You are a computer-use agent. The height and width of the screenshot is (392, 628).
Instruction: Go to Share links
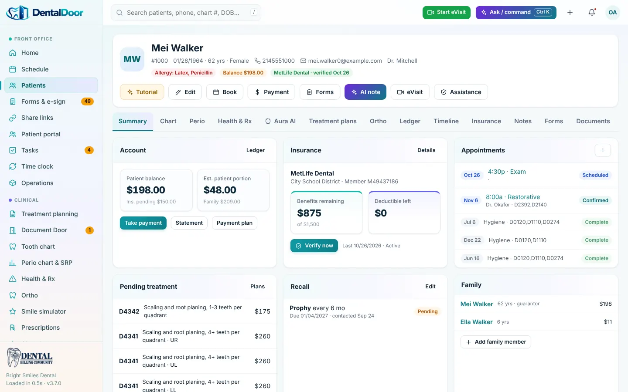coord(51,118)
